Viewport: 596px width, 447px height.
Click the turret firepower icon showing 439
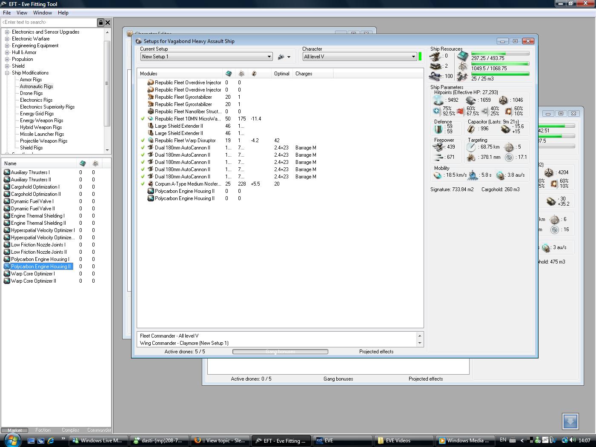point(438,147)
